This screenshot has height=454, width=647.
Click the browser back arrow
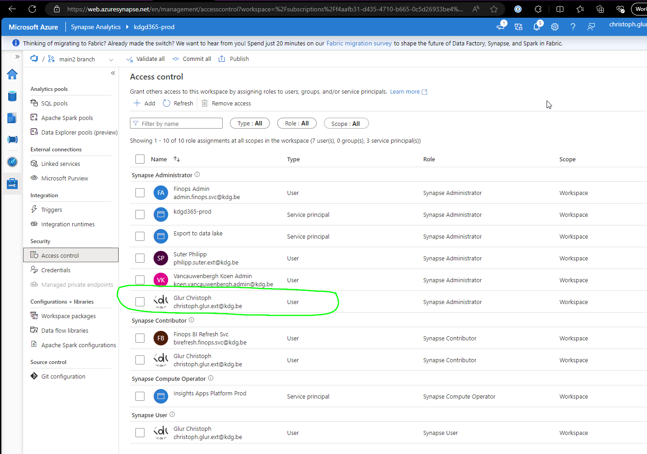[x=12, y=9]
